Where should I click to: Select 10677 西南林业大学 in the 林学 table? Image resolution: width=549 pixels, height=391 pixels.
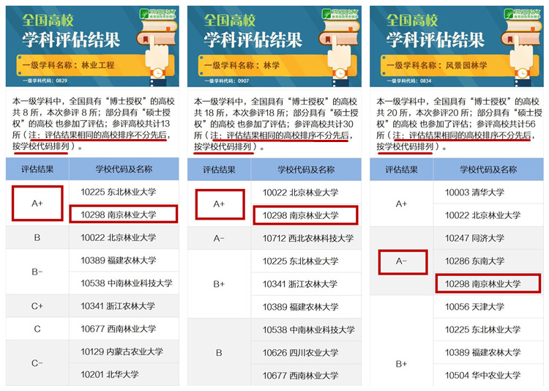300,376
